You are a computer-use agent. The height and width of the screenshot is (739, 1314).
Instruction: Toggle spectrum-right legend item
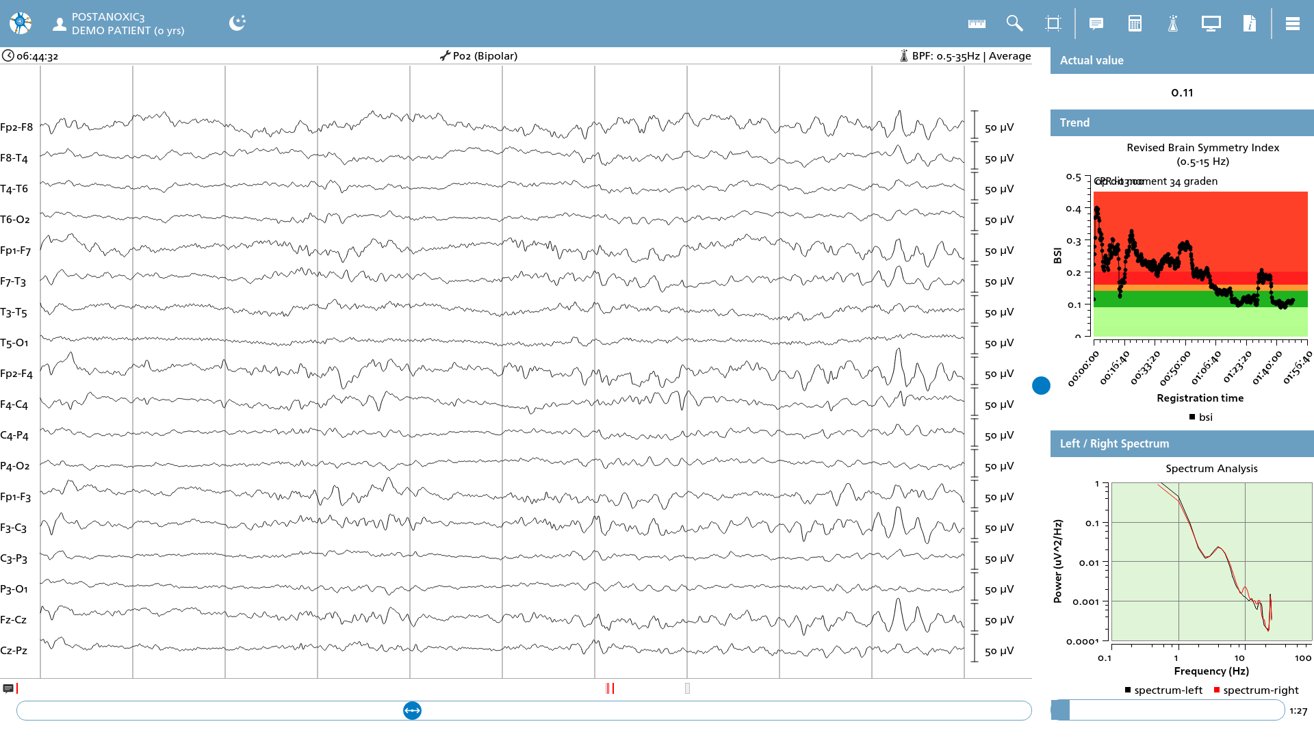(1256, 690)
